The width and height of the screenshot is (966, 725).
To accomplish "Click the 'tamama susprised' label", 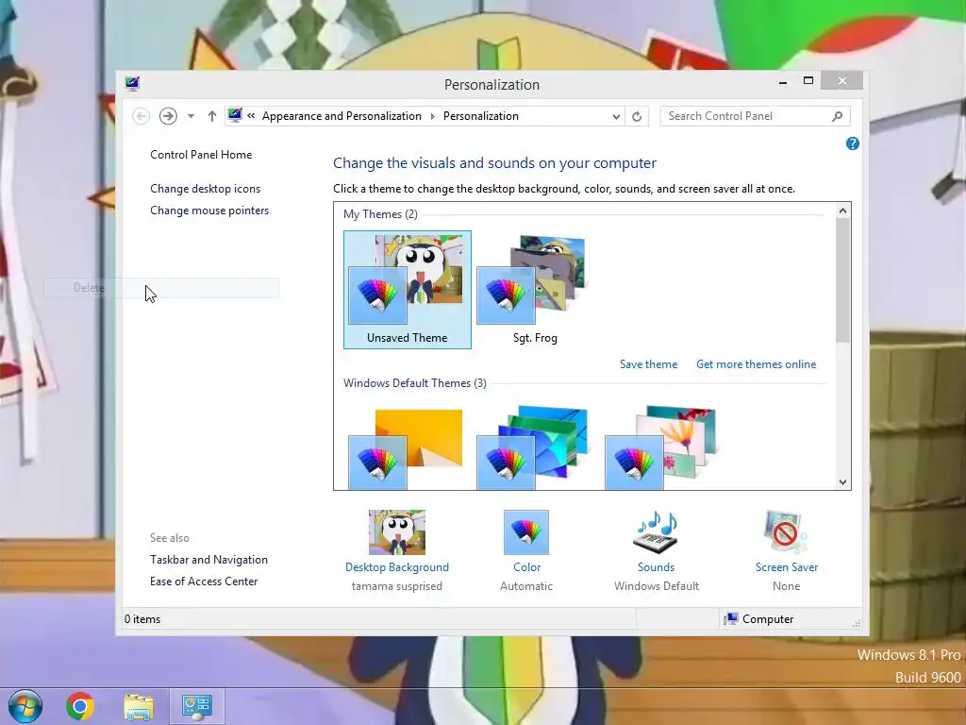I will 397,586.
